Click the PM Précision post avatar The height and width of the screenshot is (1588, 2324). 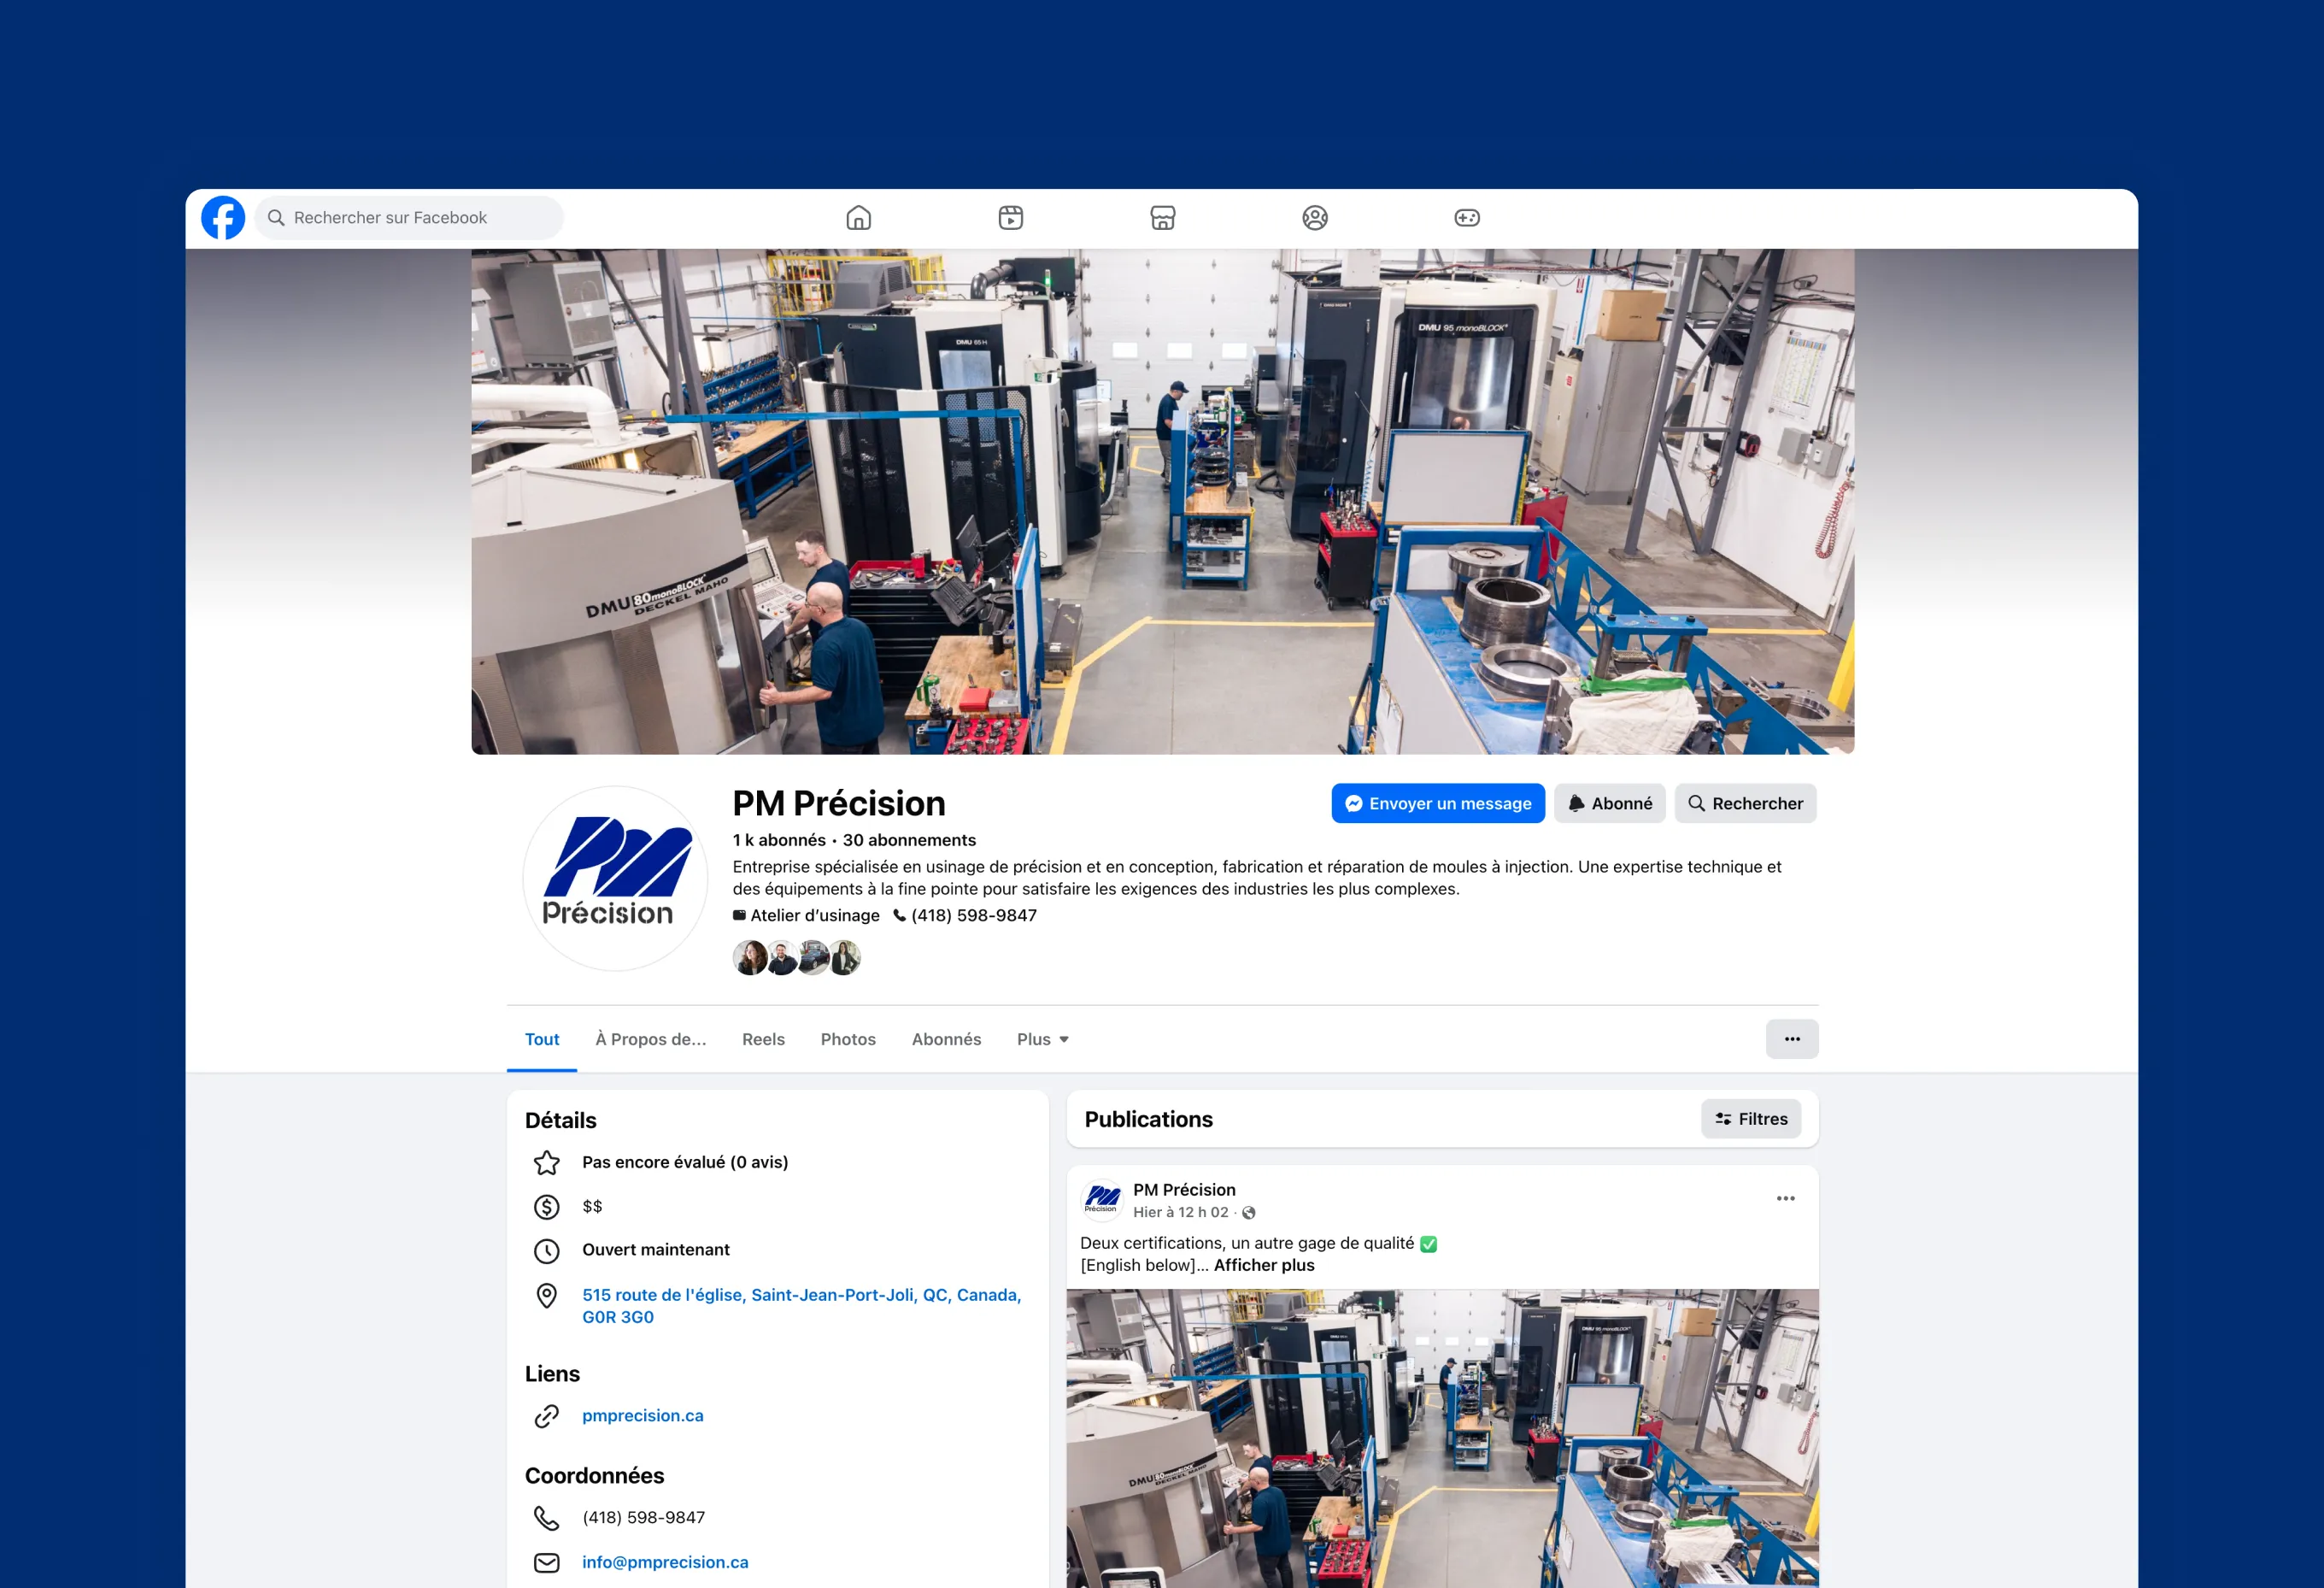coord(1102,1200)
